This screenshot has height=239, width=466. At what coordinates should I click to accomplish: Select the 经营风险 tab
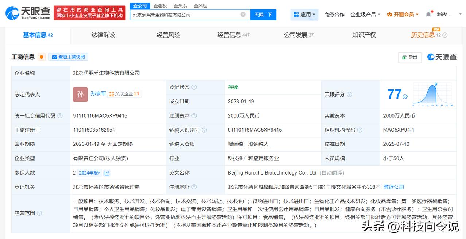pyautogui.click(x=168, y=35)
